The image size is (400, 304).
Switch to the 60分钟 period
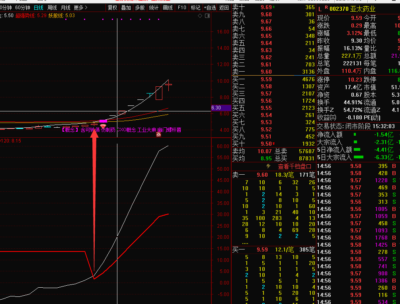click(22, 8)
